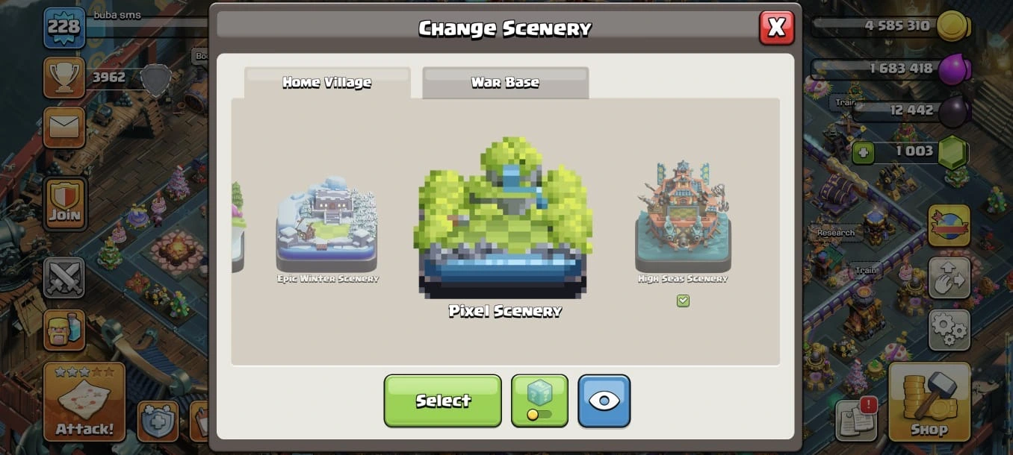1013x455 pixels.
Task: Switch to the War Base tab
Action: (505, 82)
